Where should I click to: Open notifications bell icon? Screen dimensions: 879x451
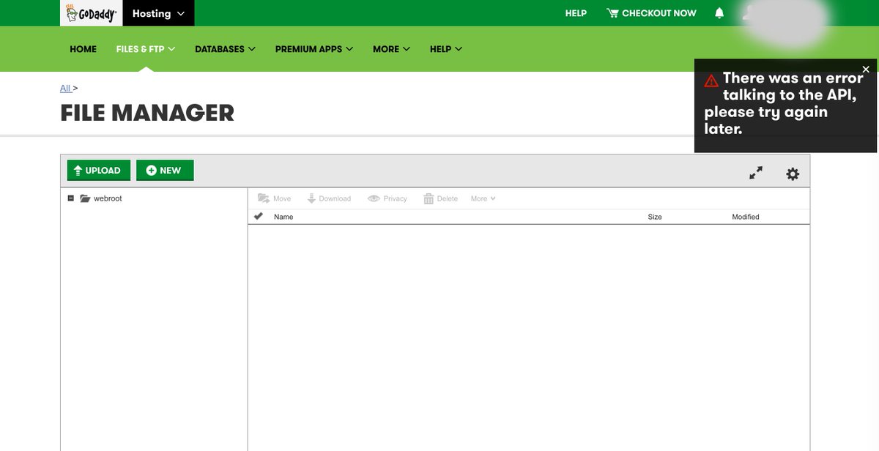719,13
